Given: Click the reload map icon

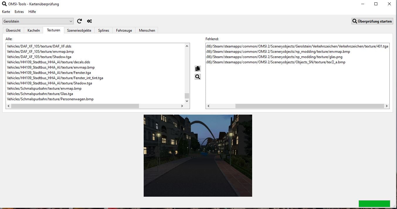Looking at the screenshot, I should pos(79,21).
